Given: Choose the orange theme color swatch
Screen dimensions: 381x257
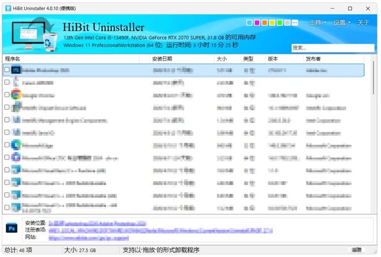Looking at the screenshot, I should (x=264, y=23).
